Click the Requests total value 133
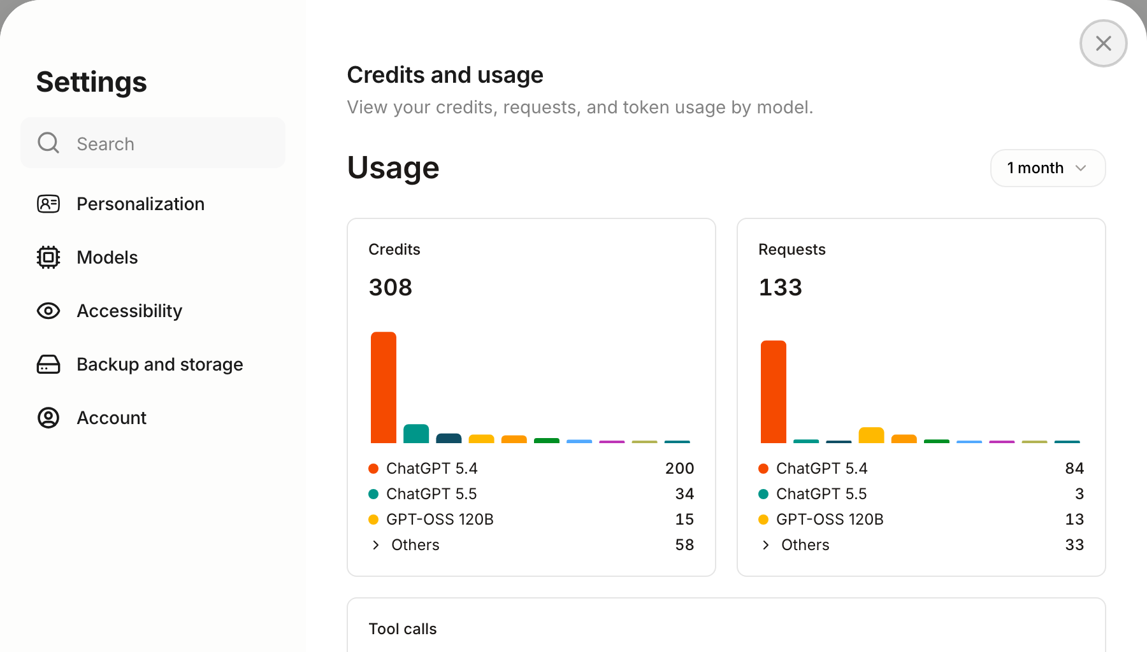1147x652 pixels. pyautogui.click(x=781, y=287)
